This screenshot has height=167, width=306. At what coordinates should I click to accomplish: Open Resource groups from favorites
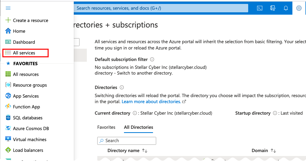(x=30, y=85)
